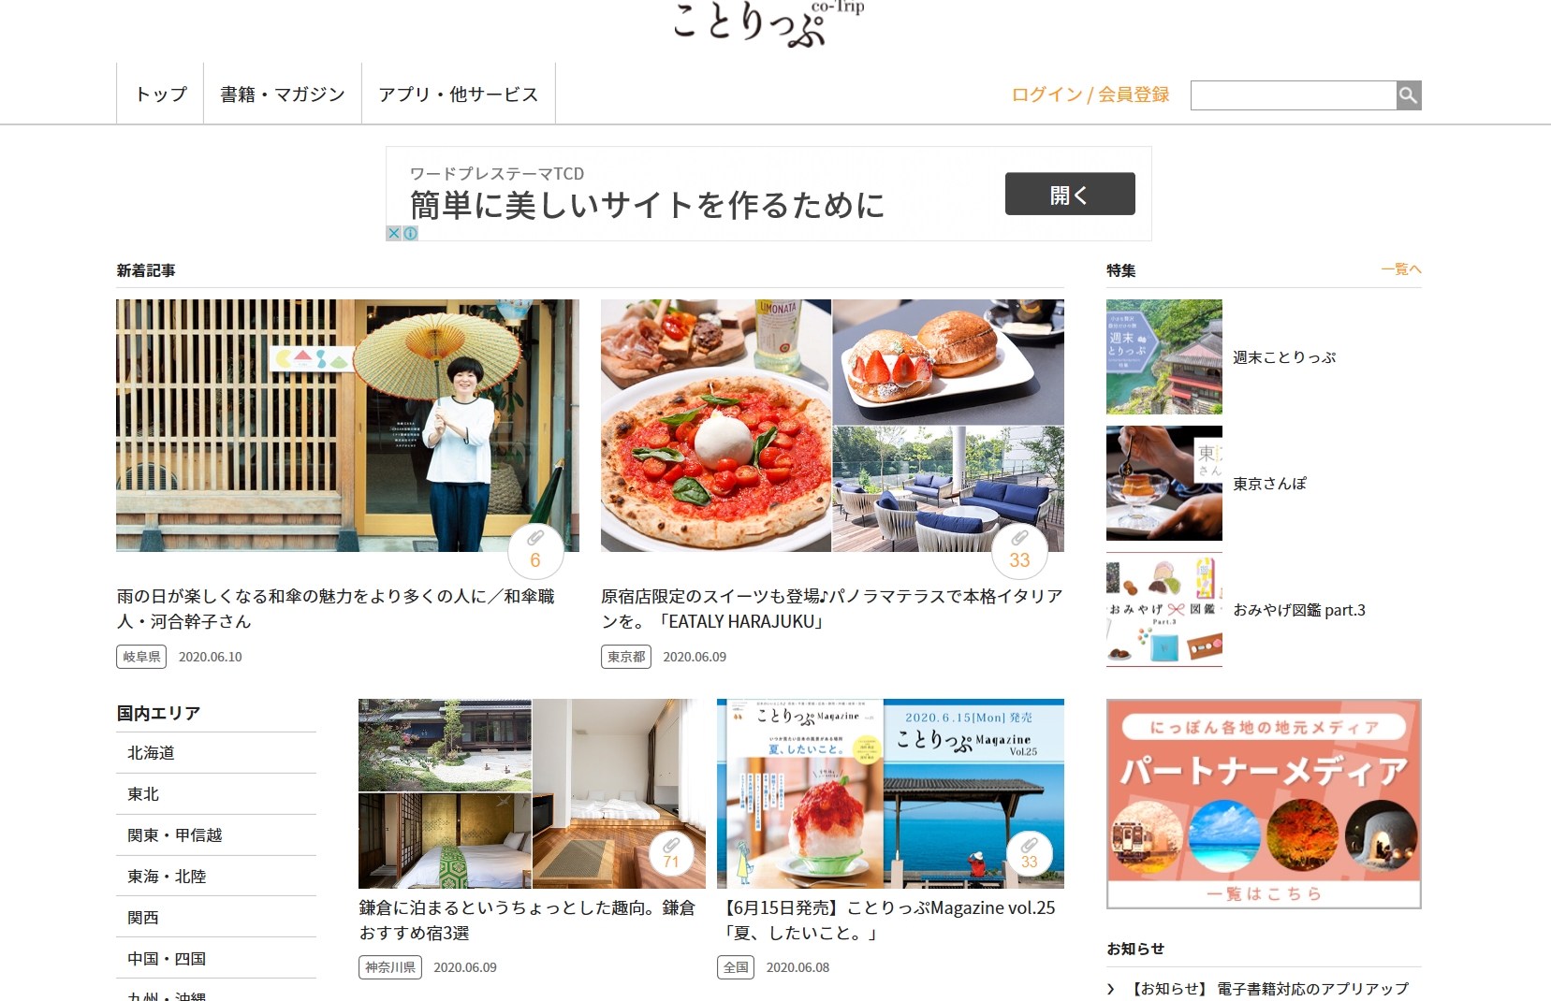
Task: Click the clip badge on the EATALY HARAJUKU article
Action: point(1019,551)
